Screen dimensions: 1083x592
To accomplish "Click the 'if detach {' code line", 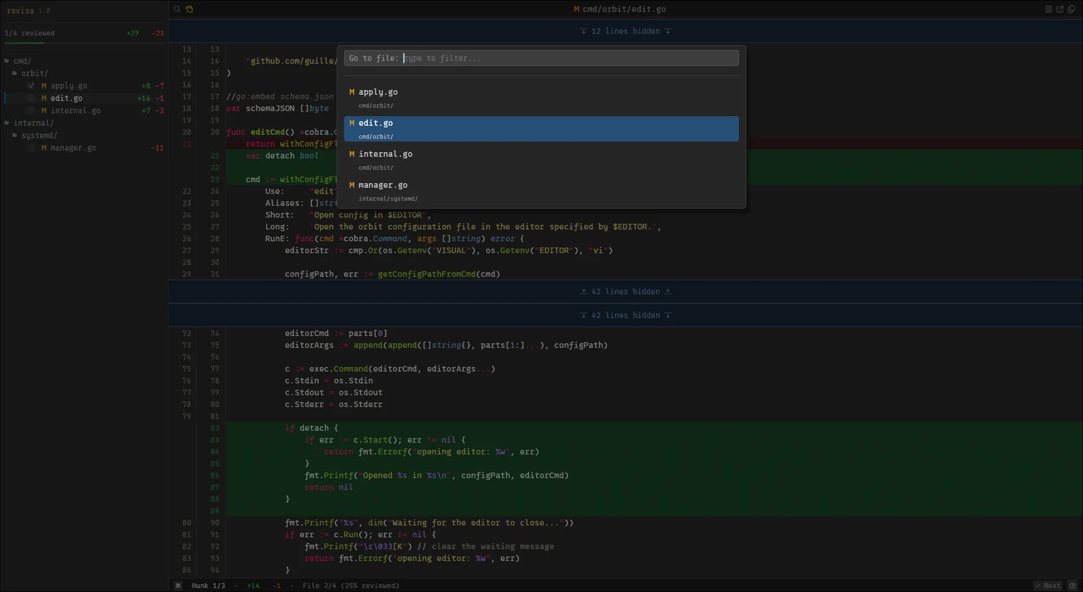I will [x=311, y=428].
